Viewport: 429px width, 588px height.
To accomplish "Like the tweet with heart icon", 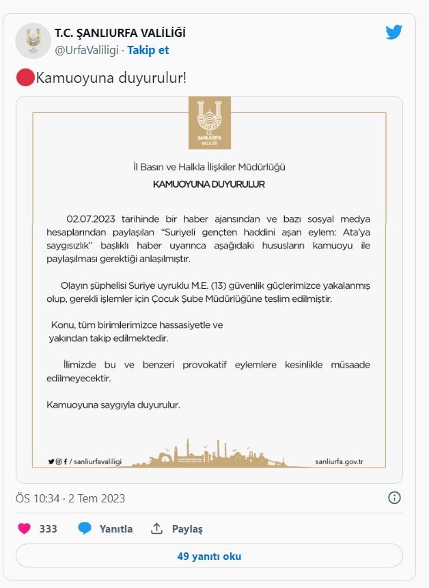I will click(25, 528).
